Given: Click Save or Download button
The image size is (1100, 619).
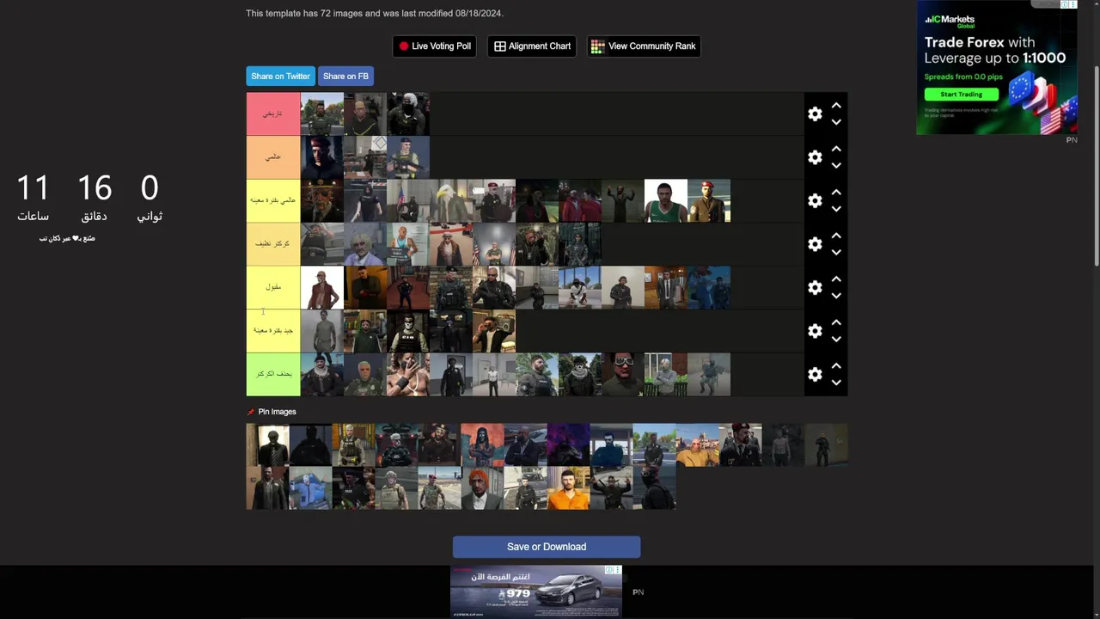Looking at the screenshot, I should [x=547, y=547].
